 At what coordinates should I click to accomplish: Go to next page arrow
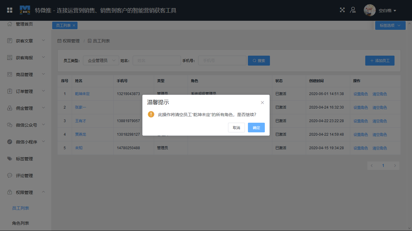pyautogui.click(x=395, y=166)
